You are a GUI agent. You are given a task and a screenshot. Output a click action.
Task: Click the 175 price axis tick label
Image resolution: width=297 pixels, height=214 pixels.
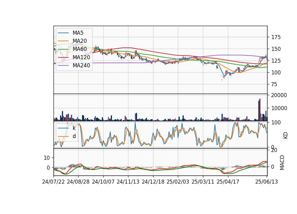coord(276,37)
